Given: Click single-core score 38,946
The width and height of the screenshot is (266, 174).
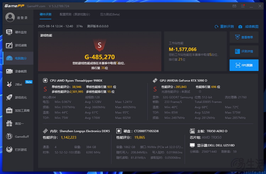Looking at the screenshot, I should 77,87.
